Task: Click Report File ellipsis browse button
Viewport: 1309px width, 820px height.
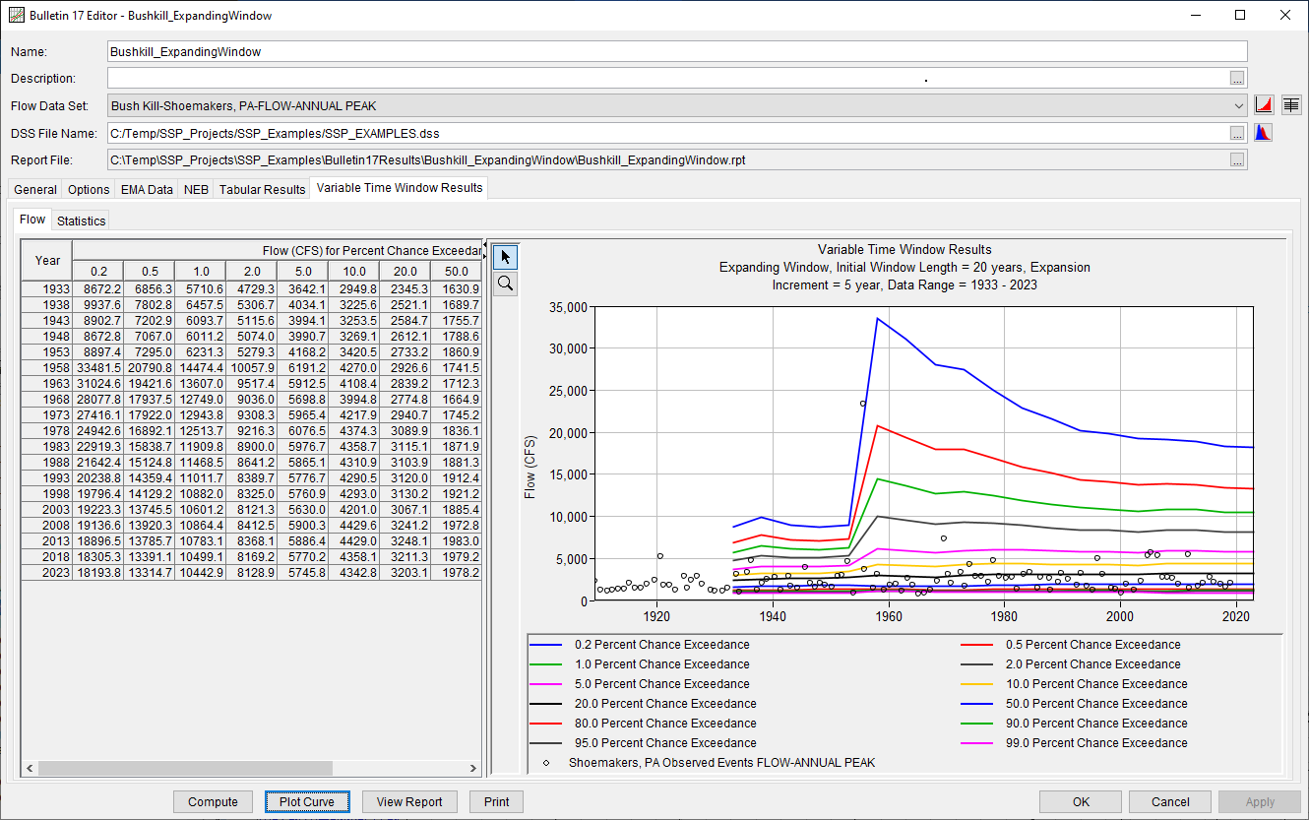Action: click(1237, 160)
